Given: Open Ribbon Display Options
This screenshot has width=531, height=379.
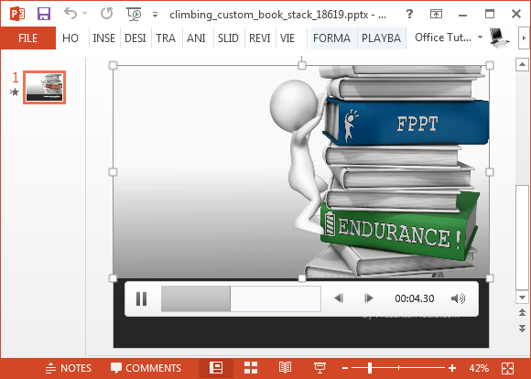Looking at the screenshot, I should click(x=436, y=14).
